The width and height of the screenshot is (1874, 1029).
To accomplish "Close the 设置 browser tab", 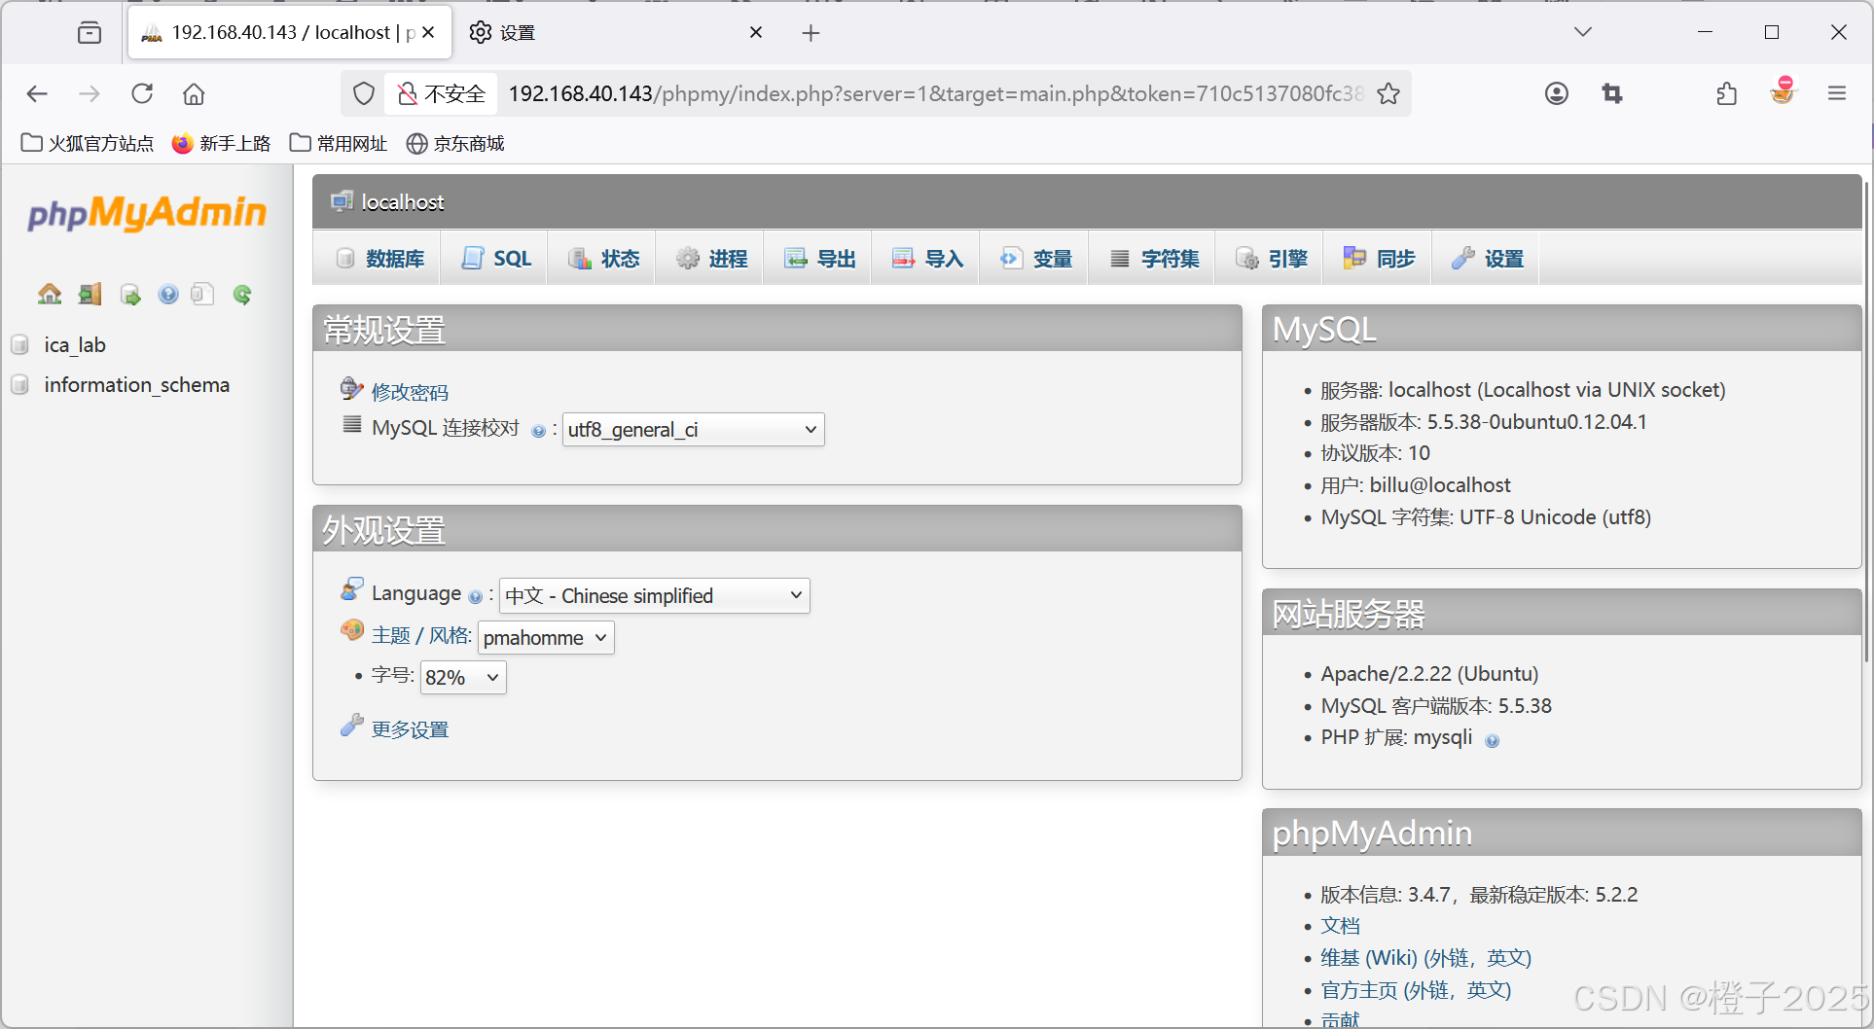I will (x=755, y=32).
